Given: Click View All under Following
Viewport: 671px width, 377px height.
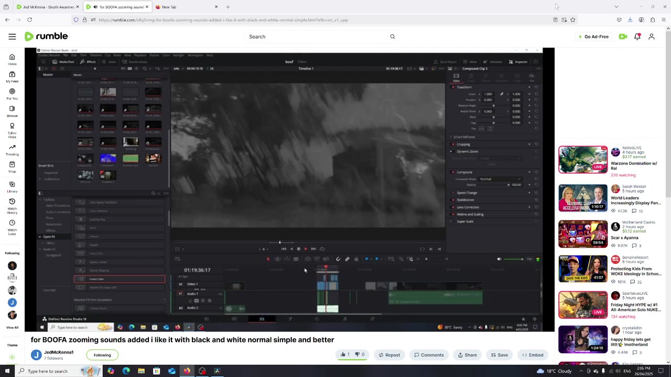Looking at the screenshot, I should click(x=12, y=328).
